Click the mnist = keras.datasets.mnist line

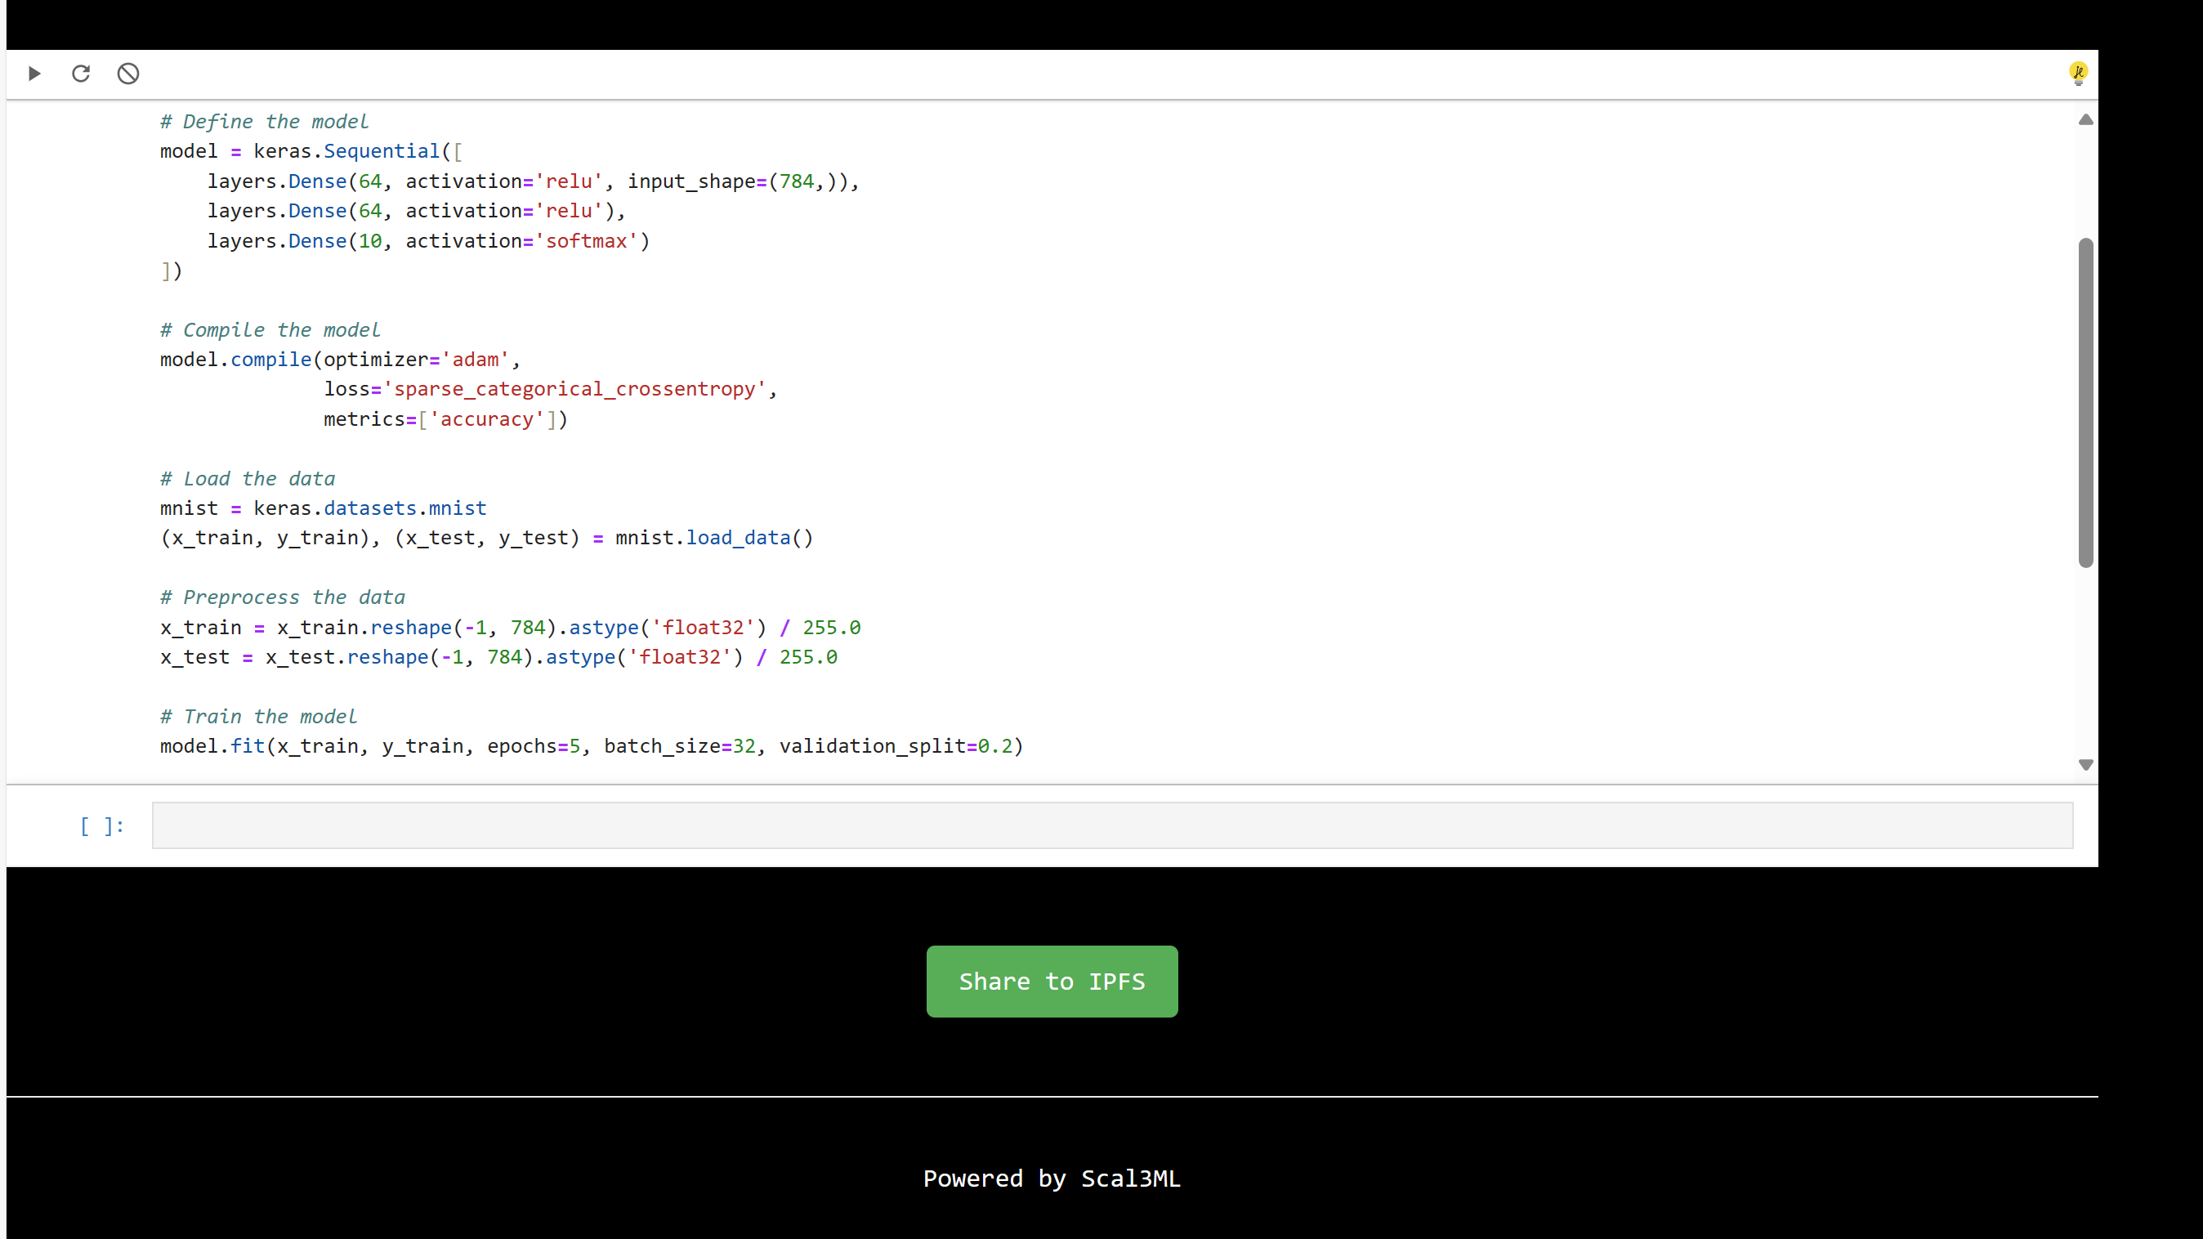(324, 509)
